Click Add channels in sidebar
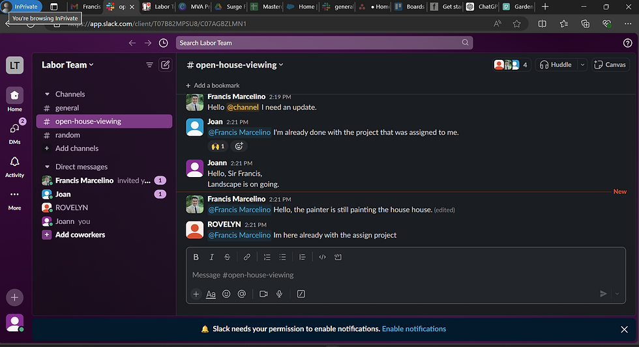 click(104, 148)
